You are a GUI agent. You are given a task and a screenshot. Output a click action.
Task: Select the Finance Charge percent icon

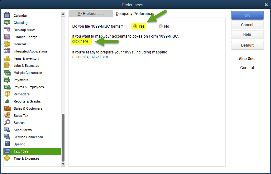click(x=7, y=37)
